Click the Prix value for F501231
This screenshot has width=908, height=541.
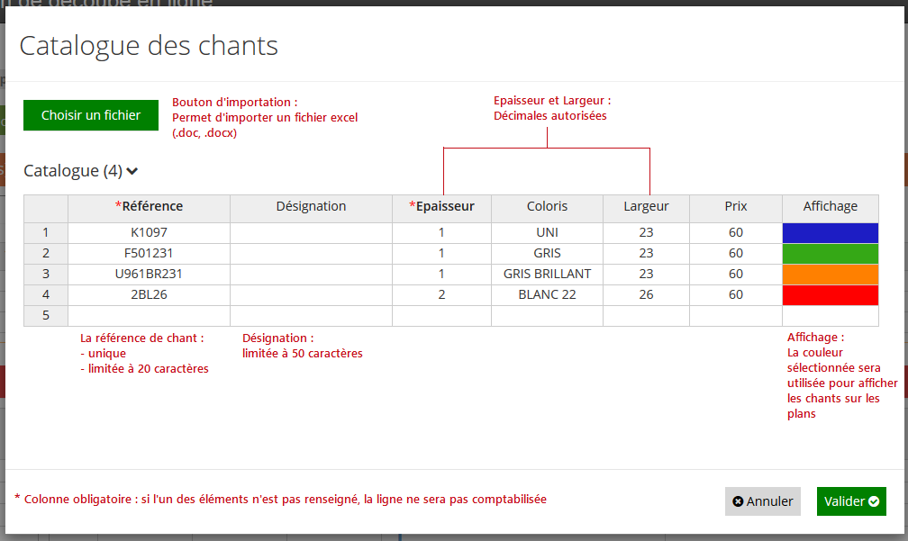tap(736, 254)
